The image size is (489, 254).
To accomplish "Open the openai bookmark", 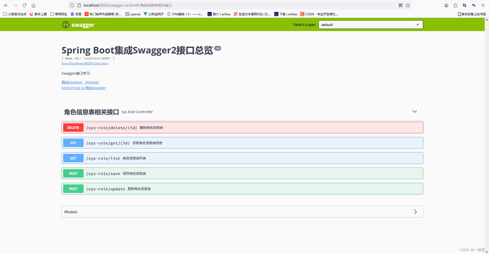I will tap(133, 14).
